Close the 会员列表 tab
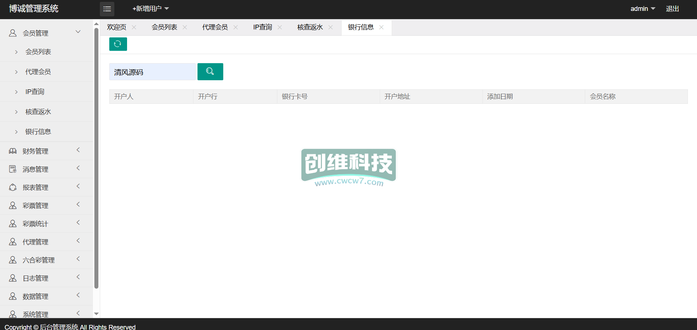This screenshot has height=330, width=697. 185,27
